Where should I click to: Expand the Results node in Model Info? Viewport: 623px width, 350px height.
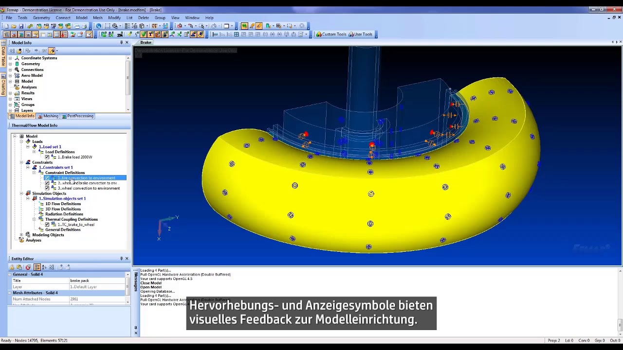pyautogui.click(x=10, y=93)
